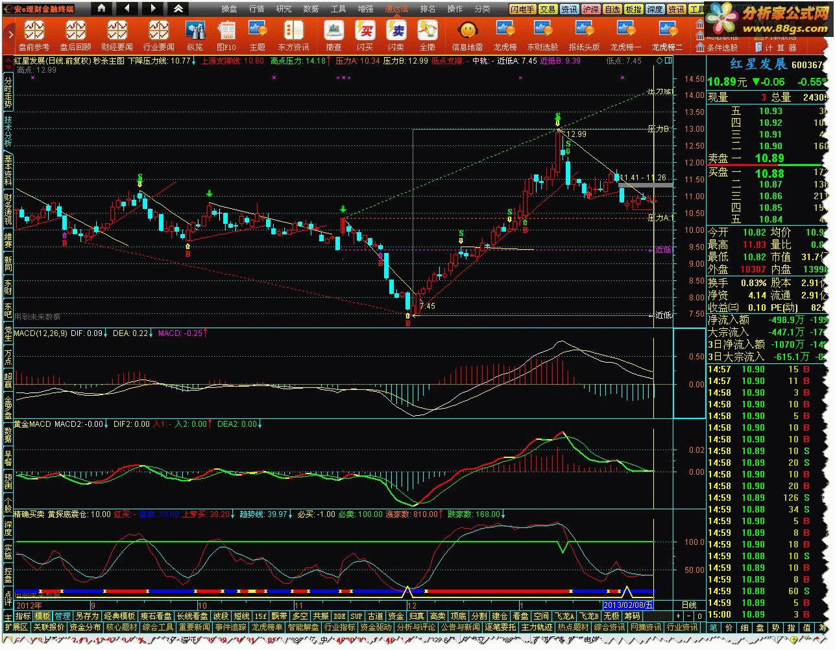Toggle 闪电手 quick button
Viewport: 835px width, 650px height.
pos(523,9)
